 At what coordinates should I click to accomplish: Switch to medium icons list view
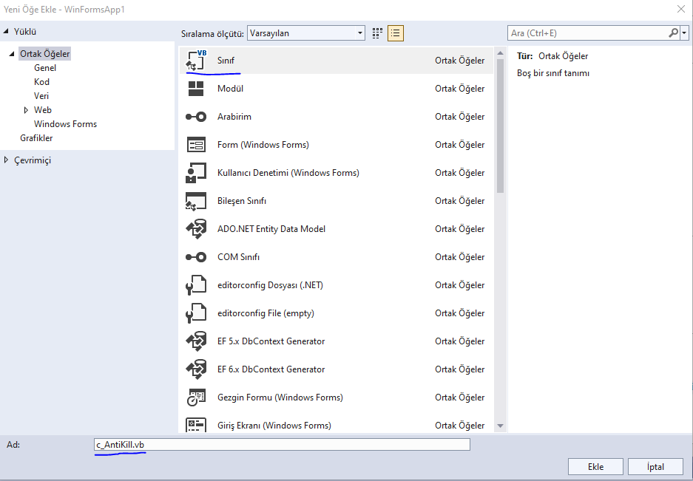pos(396,33)
